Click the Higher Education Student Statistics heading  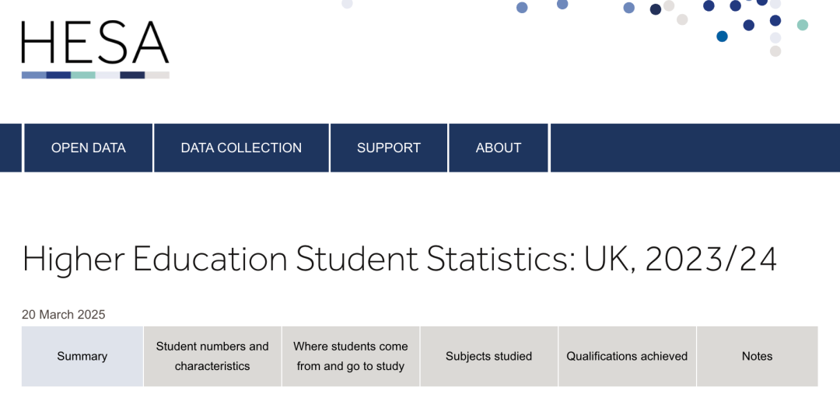coord(399,260)
